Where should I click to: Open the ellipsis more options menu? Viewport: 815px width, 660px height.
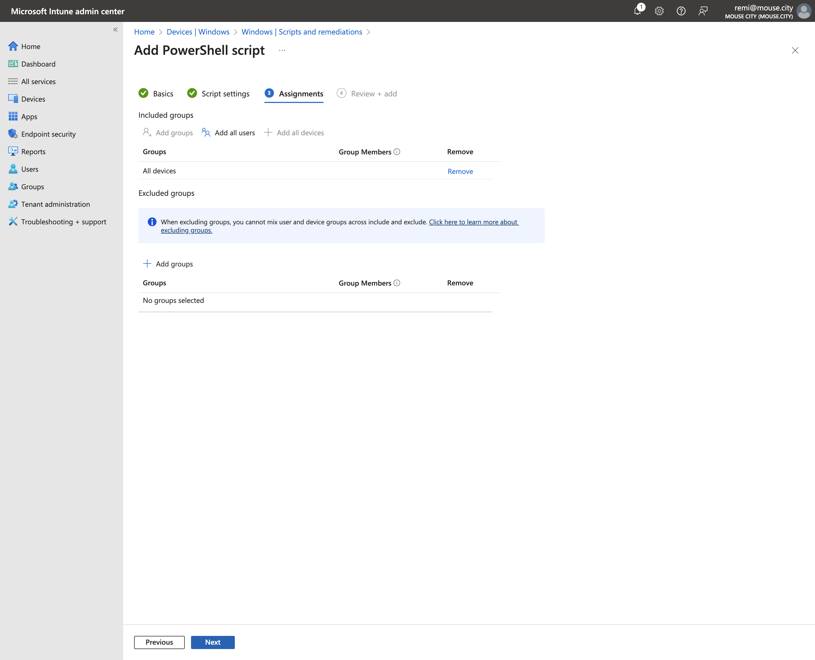282,50
